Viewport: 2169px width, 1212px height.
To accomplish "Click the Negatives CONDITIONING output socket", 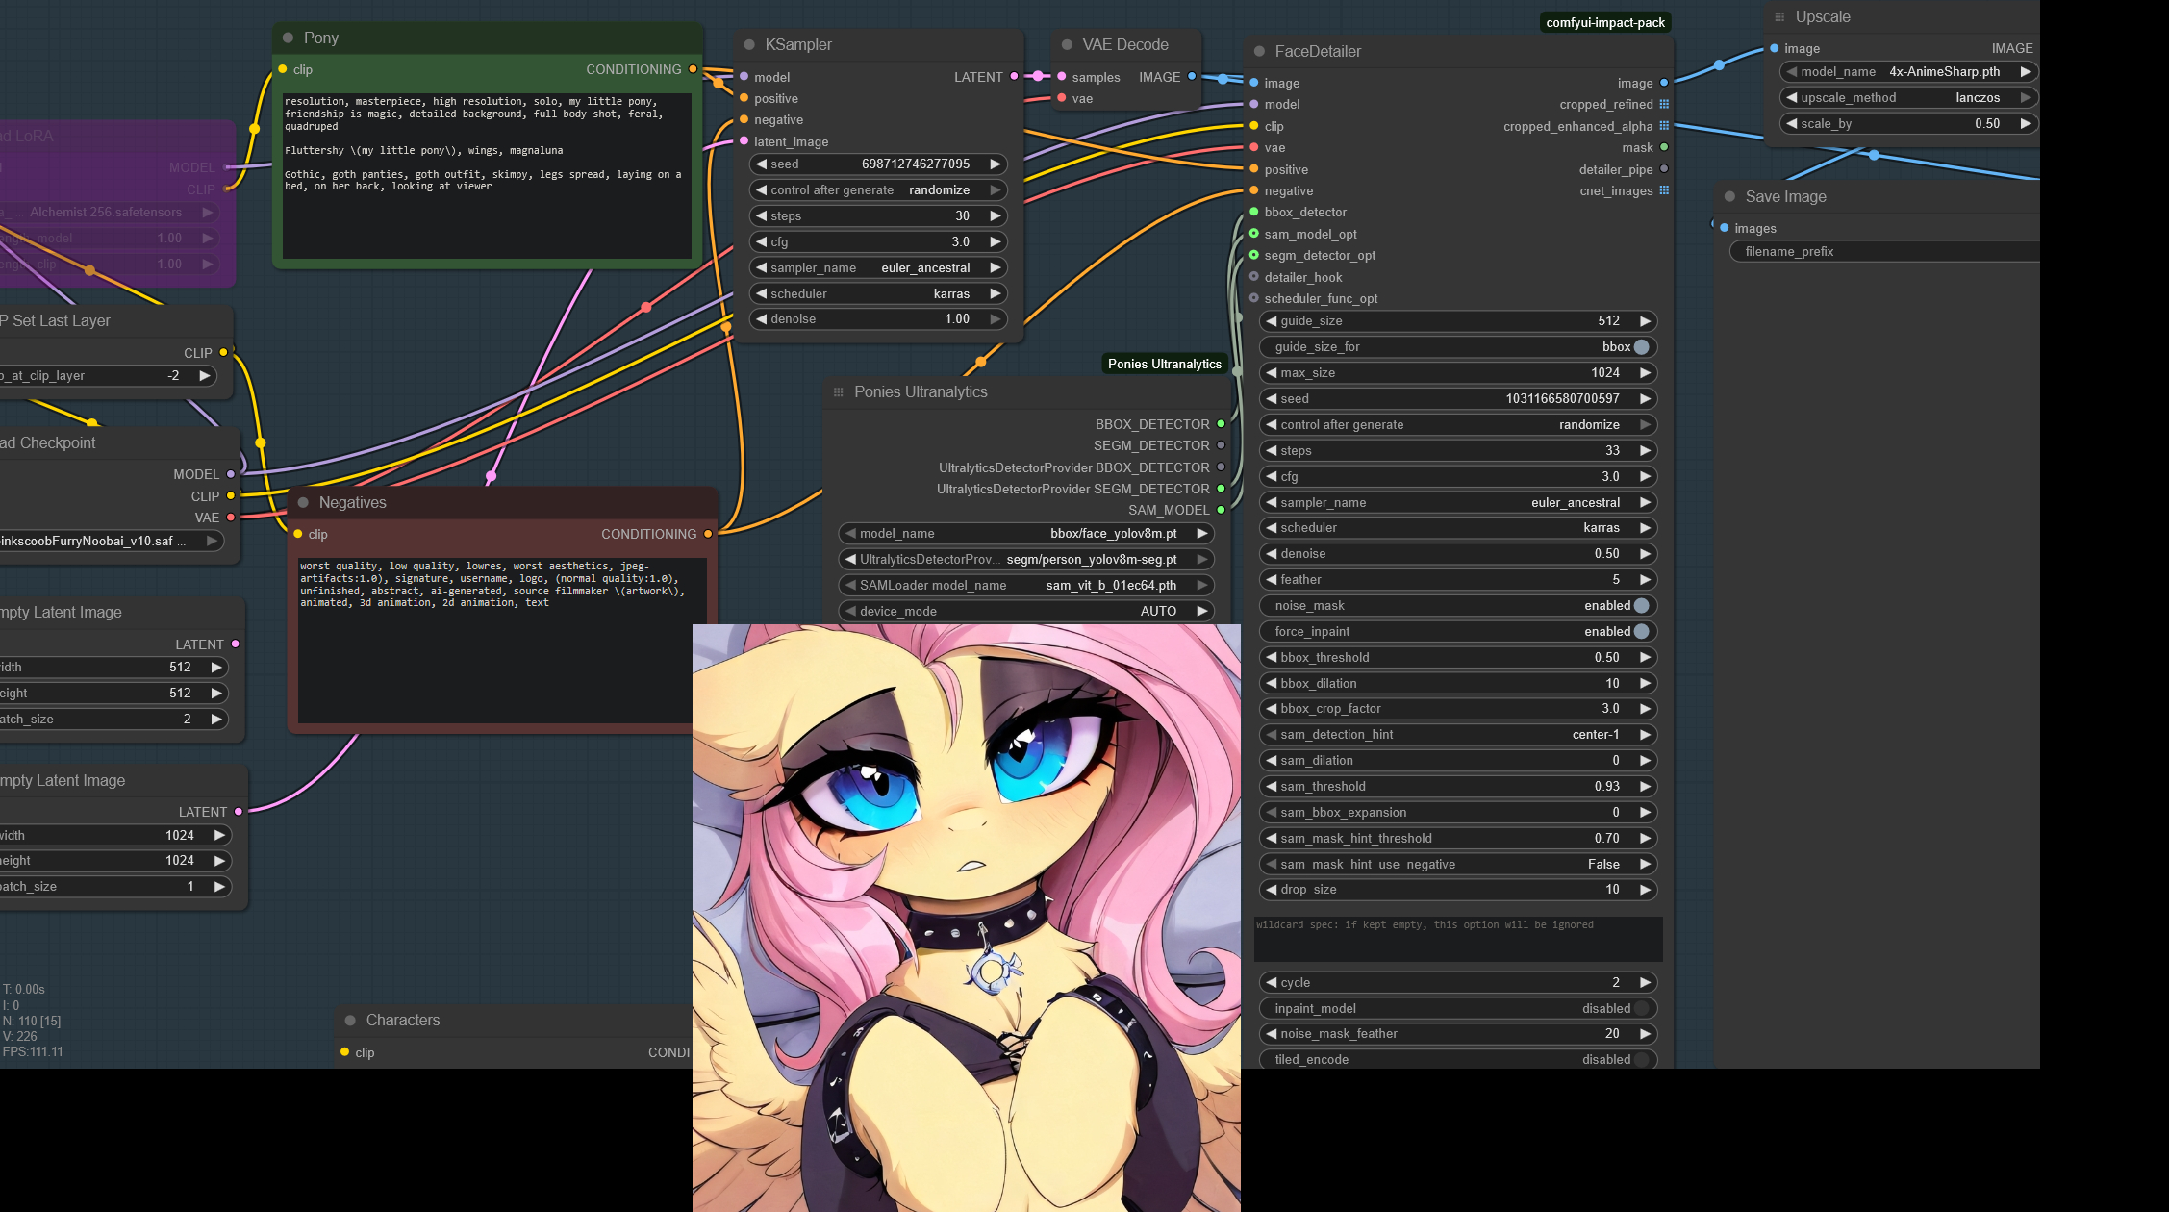I will pos(708,534).
